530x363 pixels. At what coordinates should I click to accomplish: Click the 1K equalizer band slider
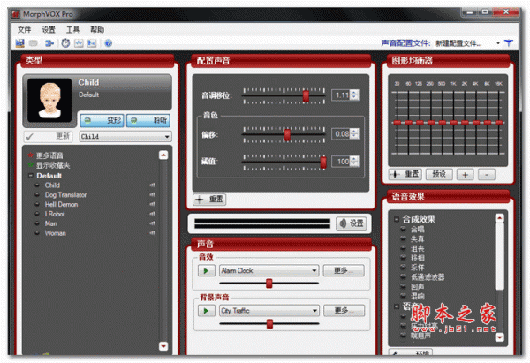click(454, 123)
